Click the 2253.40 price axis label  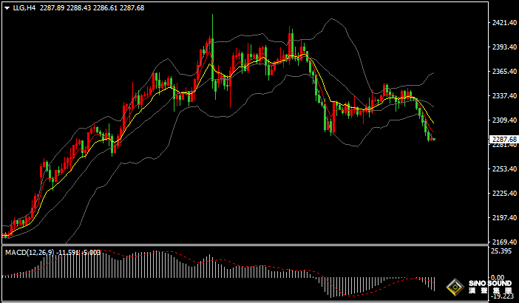[x=503, y=169]
